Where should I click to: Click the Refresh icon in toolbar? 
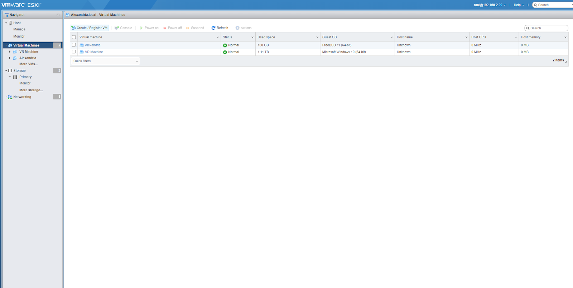click(213, 28)
